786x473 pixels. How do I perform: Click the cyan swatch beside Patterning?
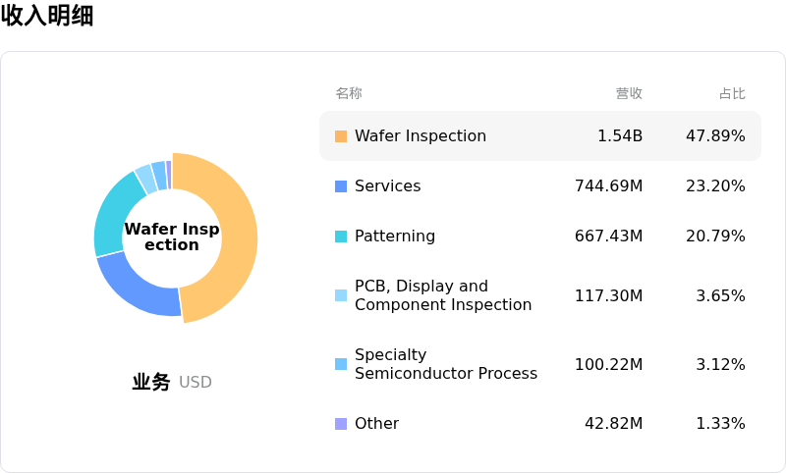pos(341,236)
